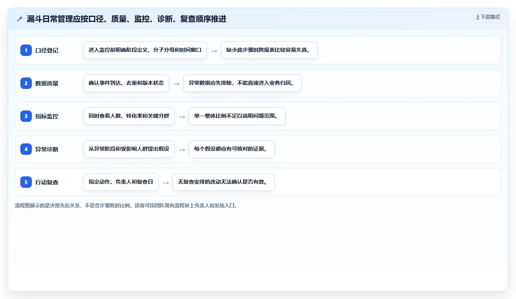The width and height of the screenshot is (516, 299).
Task: Click the arrow icon beside the title
Action: coord(20,19)
